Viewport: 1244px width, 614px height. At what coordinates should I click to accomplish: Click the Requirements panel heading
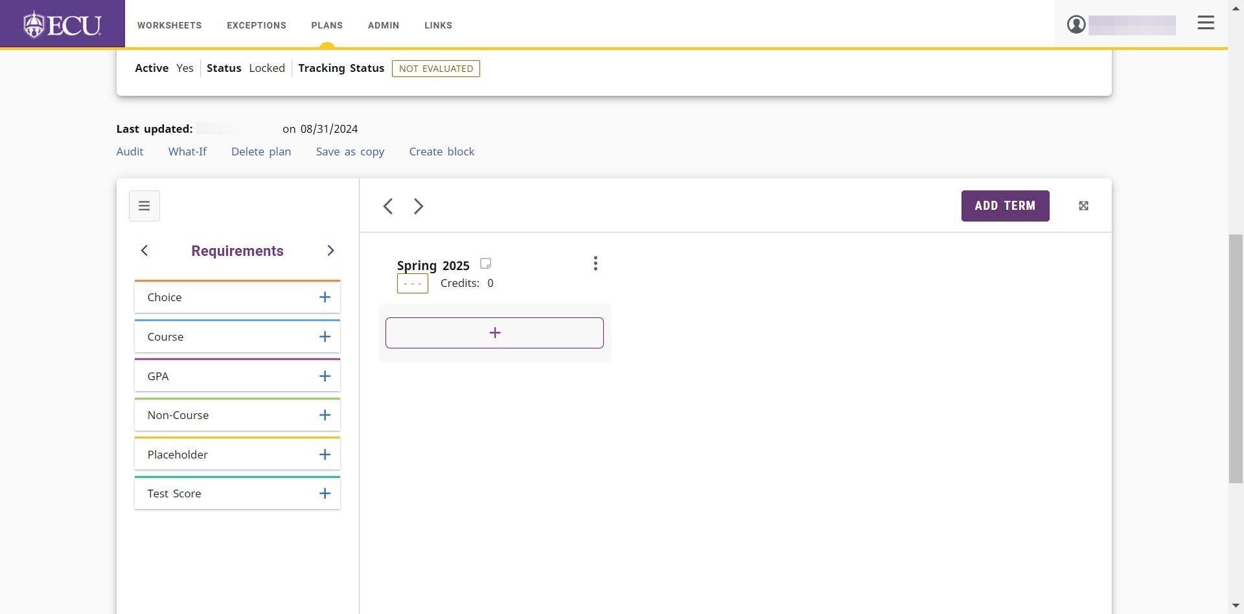pos(237,251)
